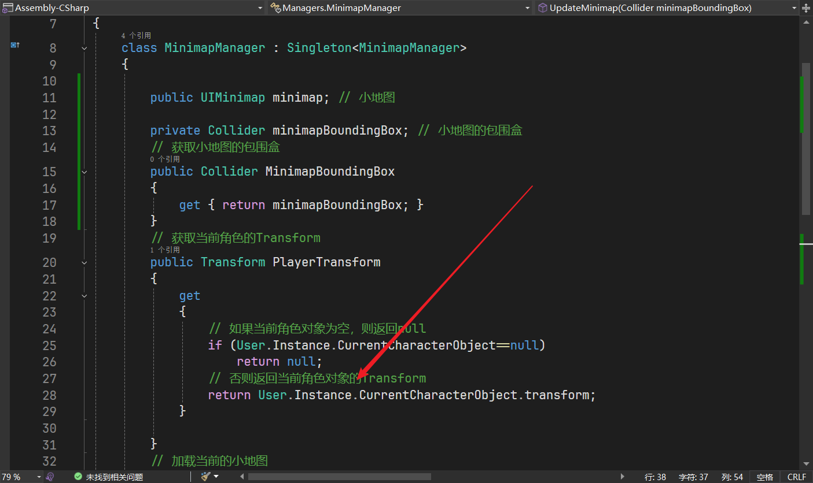Open the code cleanup broom icon

pyautogui.click(x=205, y=477)
